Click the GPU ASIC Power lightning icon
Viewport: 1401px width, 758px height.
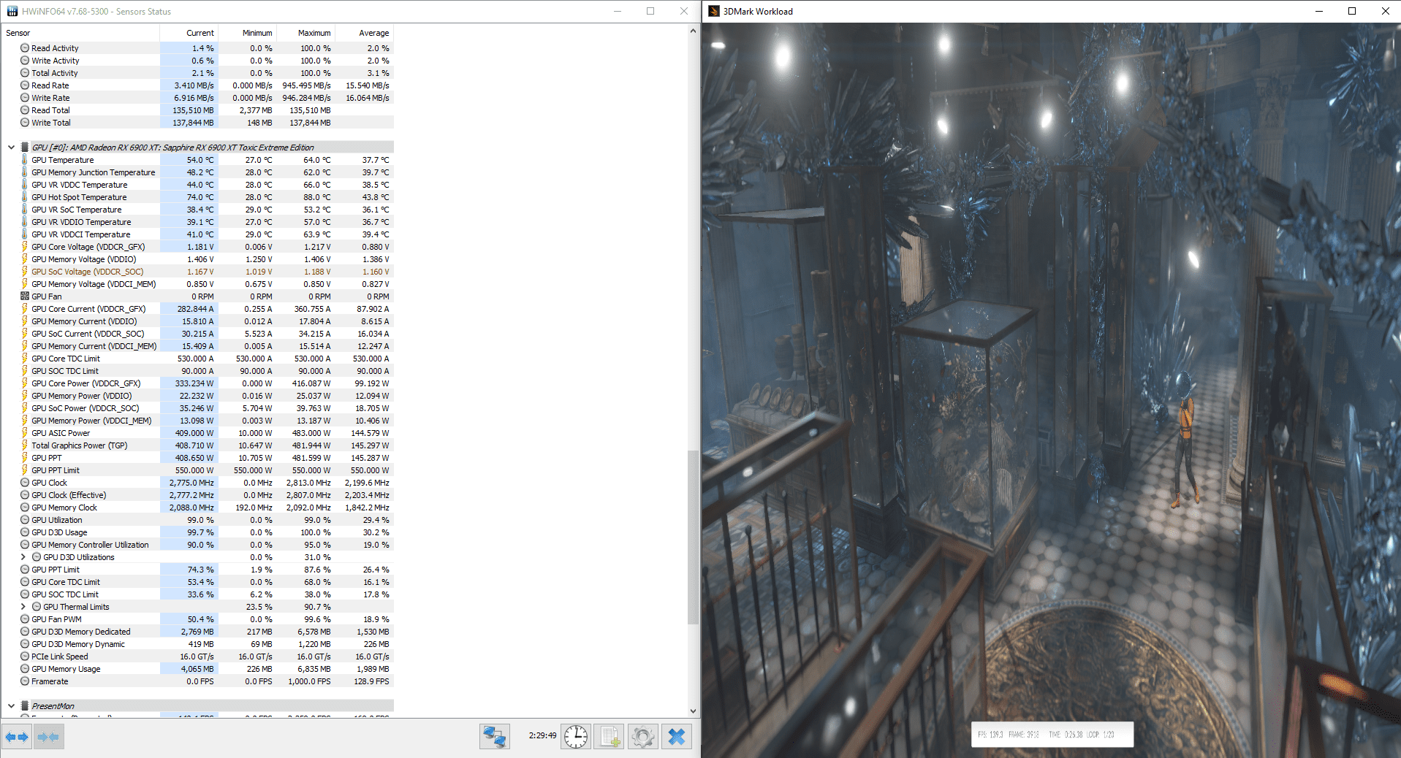(25, 433)
